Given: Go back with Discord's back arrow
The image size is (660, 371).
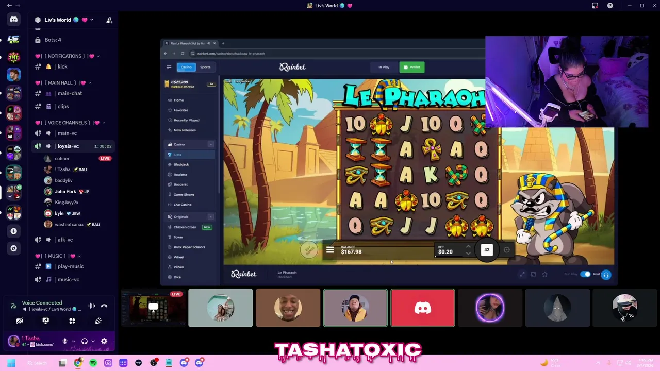Looking at the screenshot, I should point(9,6).
